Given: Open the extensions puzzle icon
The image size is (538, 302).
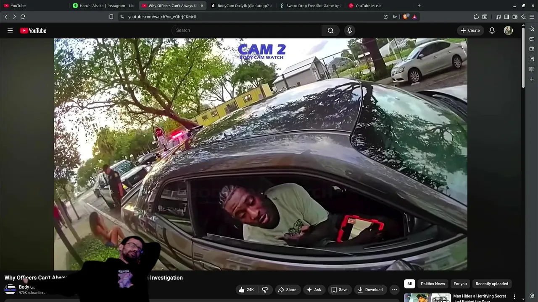Looking at the screenshot, I should (476, 17).
